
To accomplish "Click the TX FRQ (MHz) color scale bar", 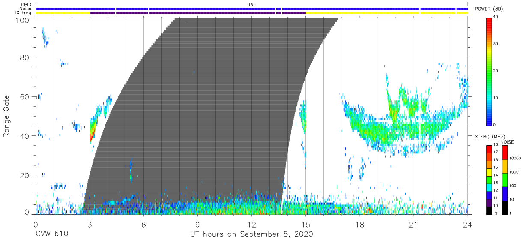I will (x=489, y=180).
